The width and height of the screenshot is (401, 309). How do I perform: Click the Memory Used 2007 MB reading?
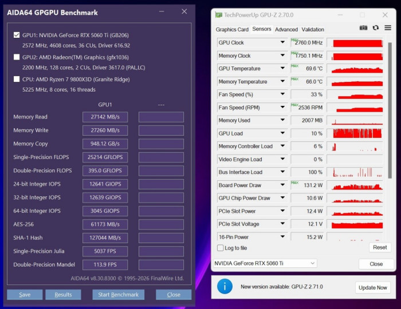pos(307,120)
